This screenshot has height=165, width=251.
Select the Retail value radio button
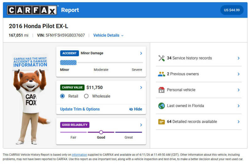tap(62, 96)
